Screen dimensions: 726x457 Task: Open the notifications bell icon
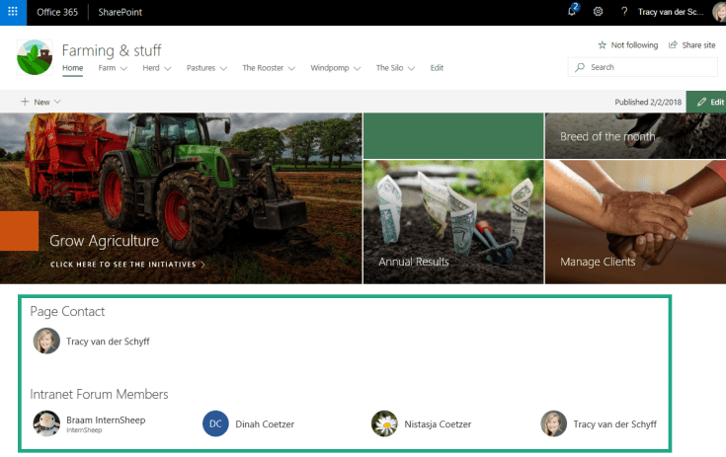pyautogui.click(x=572, y=11)
